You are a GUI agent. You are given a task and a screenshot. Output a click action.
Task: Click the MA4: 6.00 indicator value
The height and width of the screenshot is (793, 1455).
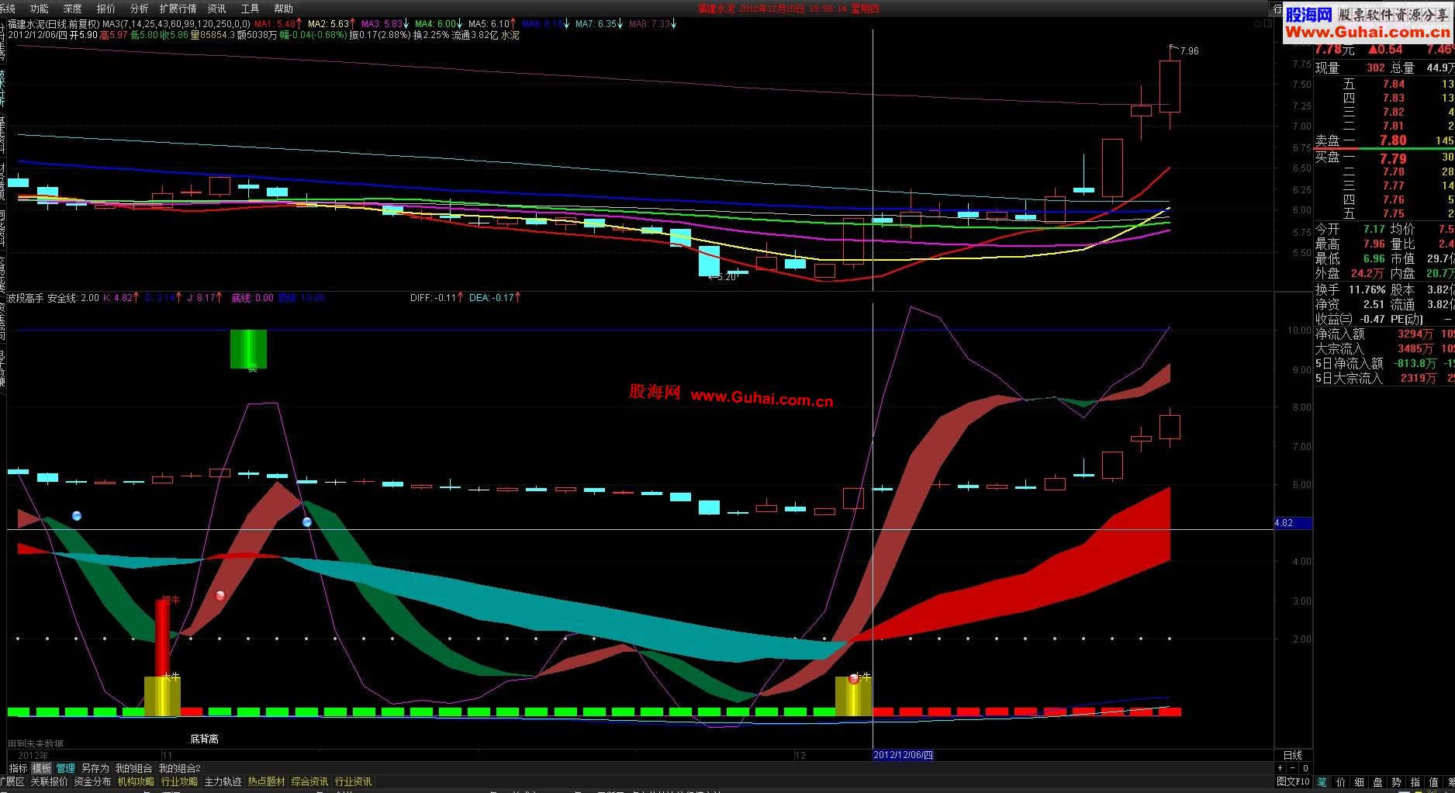[x=437, y=24]
